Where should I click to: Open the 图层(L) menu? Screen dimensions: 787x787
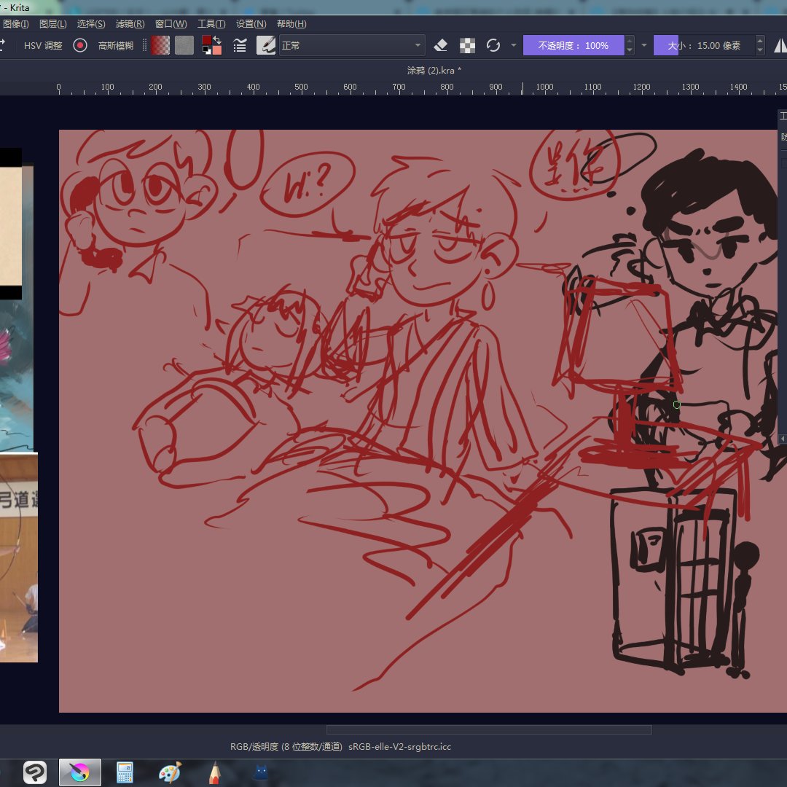click(52, 23)
